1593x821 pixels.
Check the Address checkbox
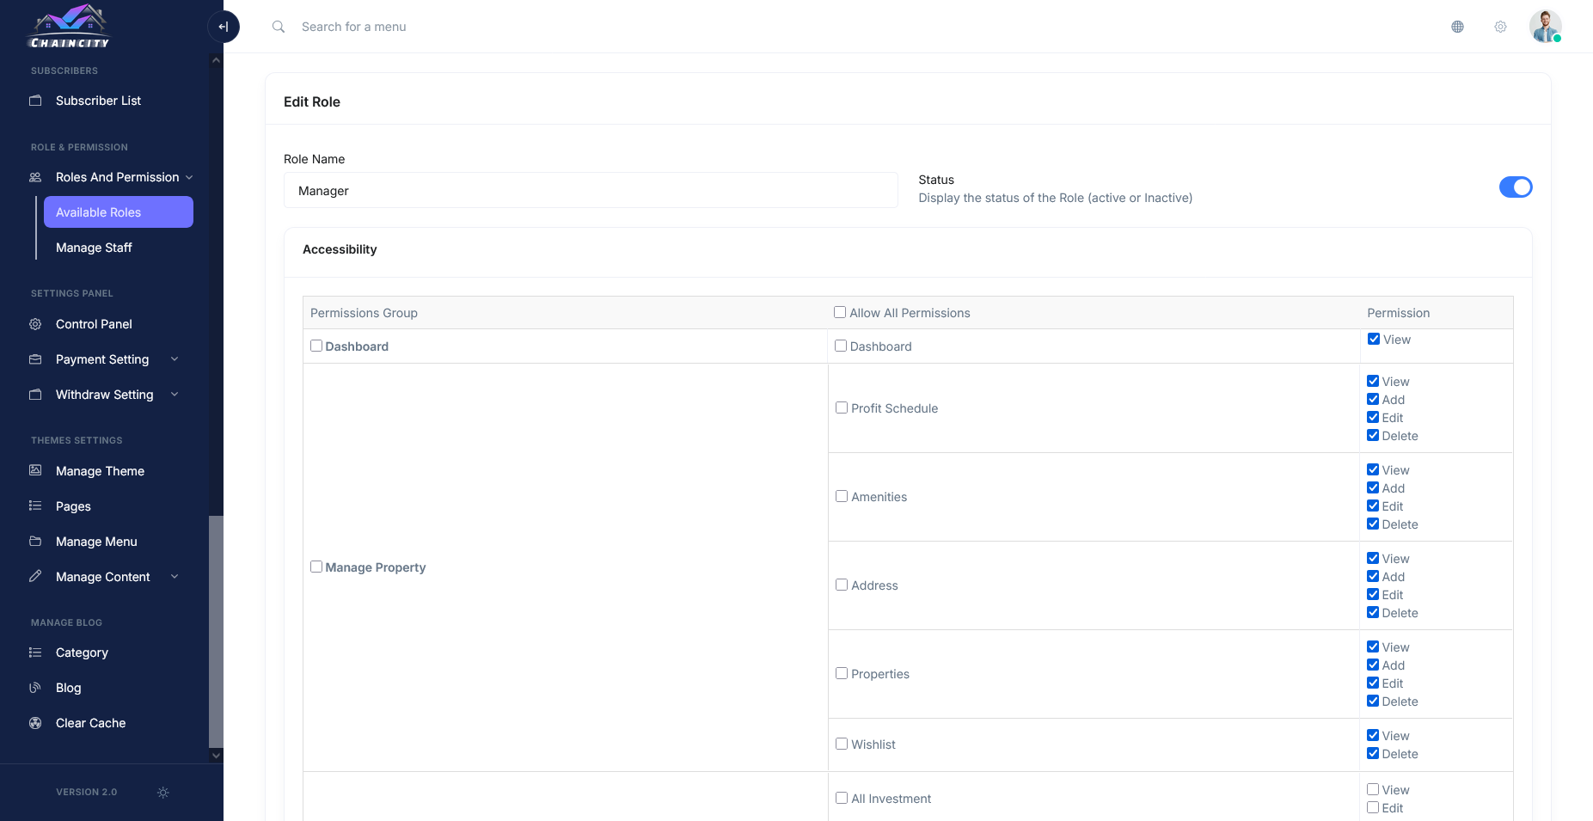point(842,585)
